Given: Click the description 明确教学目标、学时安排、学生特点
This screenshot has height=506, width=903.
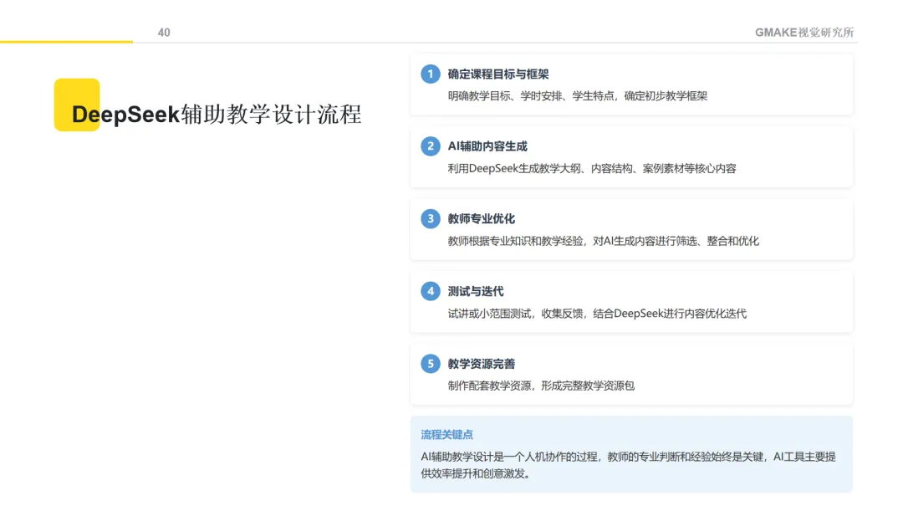Looking at the screenshot, I should tap(577, 96).
